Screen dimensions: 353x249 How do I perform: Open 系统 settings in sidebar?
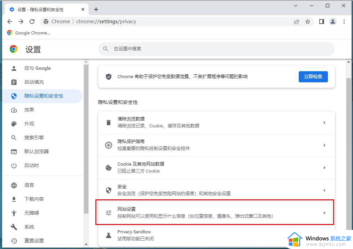[42, 227]
